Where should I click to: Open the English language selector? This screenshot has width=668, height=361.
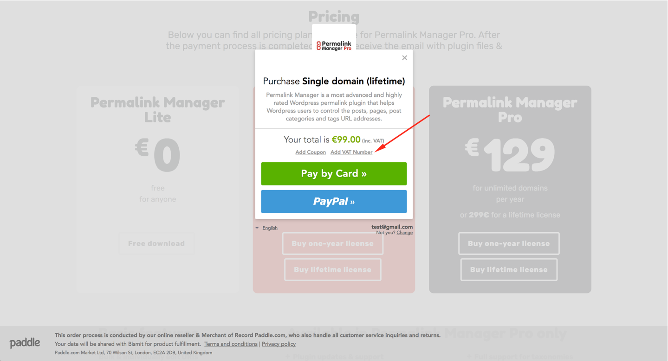click(270, 228)
